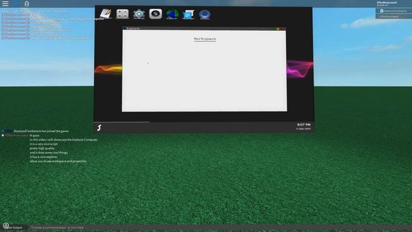Click the 'hi guys' chat message
The width and height of the screenshot is (412, 232).
coord(34,135)
